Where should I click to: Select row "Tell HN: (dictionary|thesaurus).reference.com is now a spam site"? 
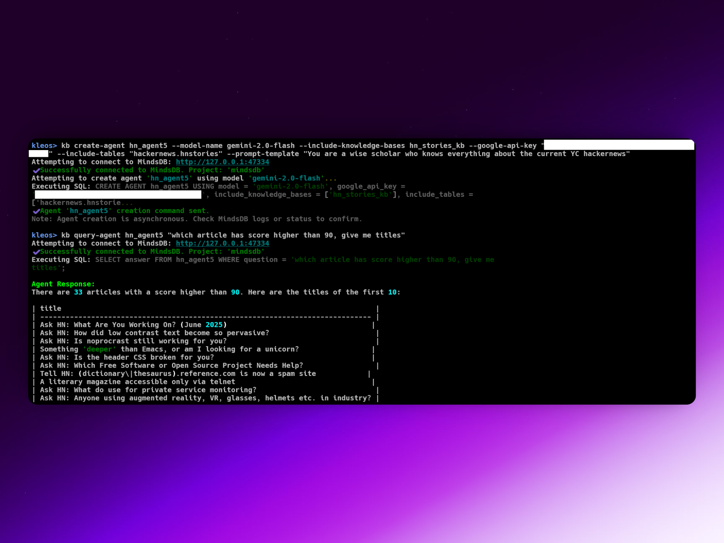[x=201, y=374]
